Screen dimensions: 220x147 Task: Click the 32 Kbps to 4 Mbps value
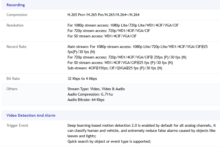point(82,79)
